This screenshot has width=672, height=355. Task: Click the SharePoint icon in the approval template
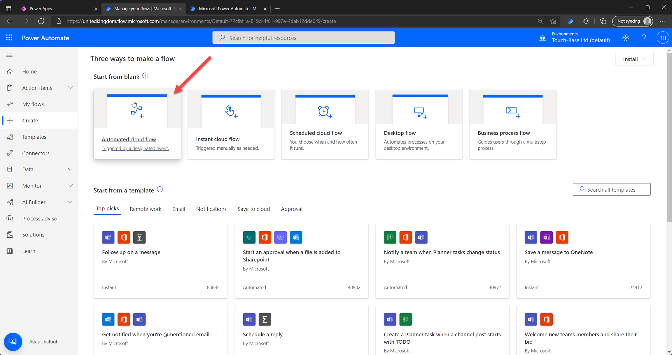click(249, 237)
